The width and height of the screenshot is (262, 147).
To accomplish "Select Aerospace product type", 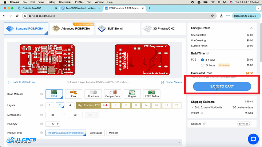I will tap(96, 133).
